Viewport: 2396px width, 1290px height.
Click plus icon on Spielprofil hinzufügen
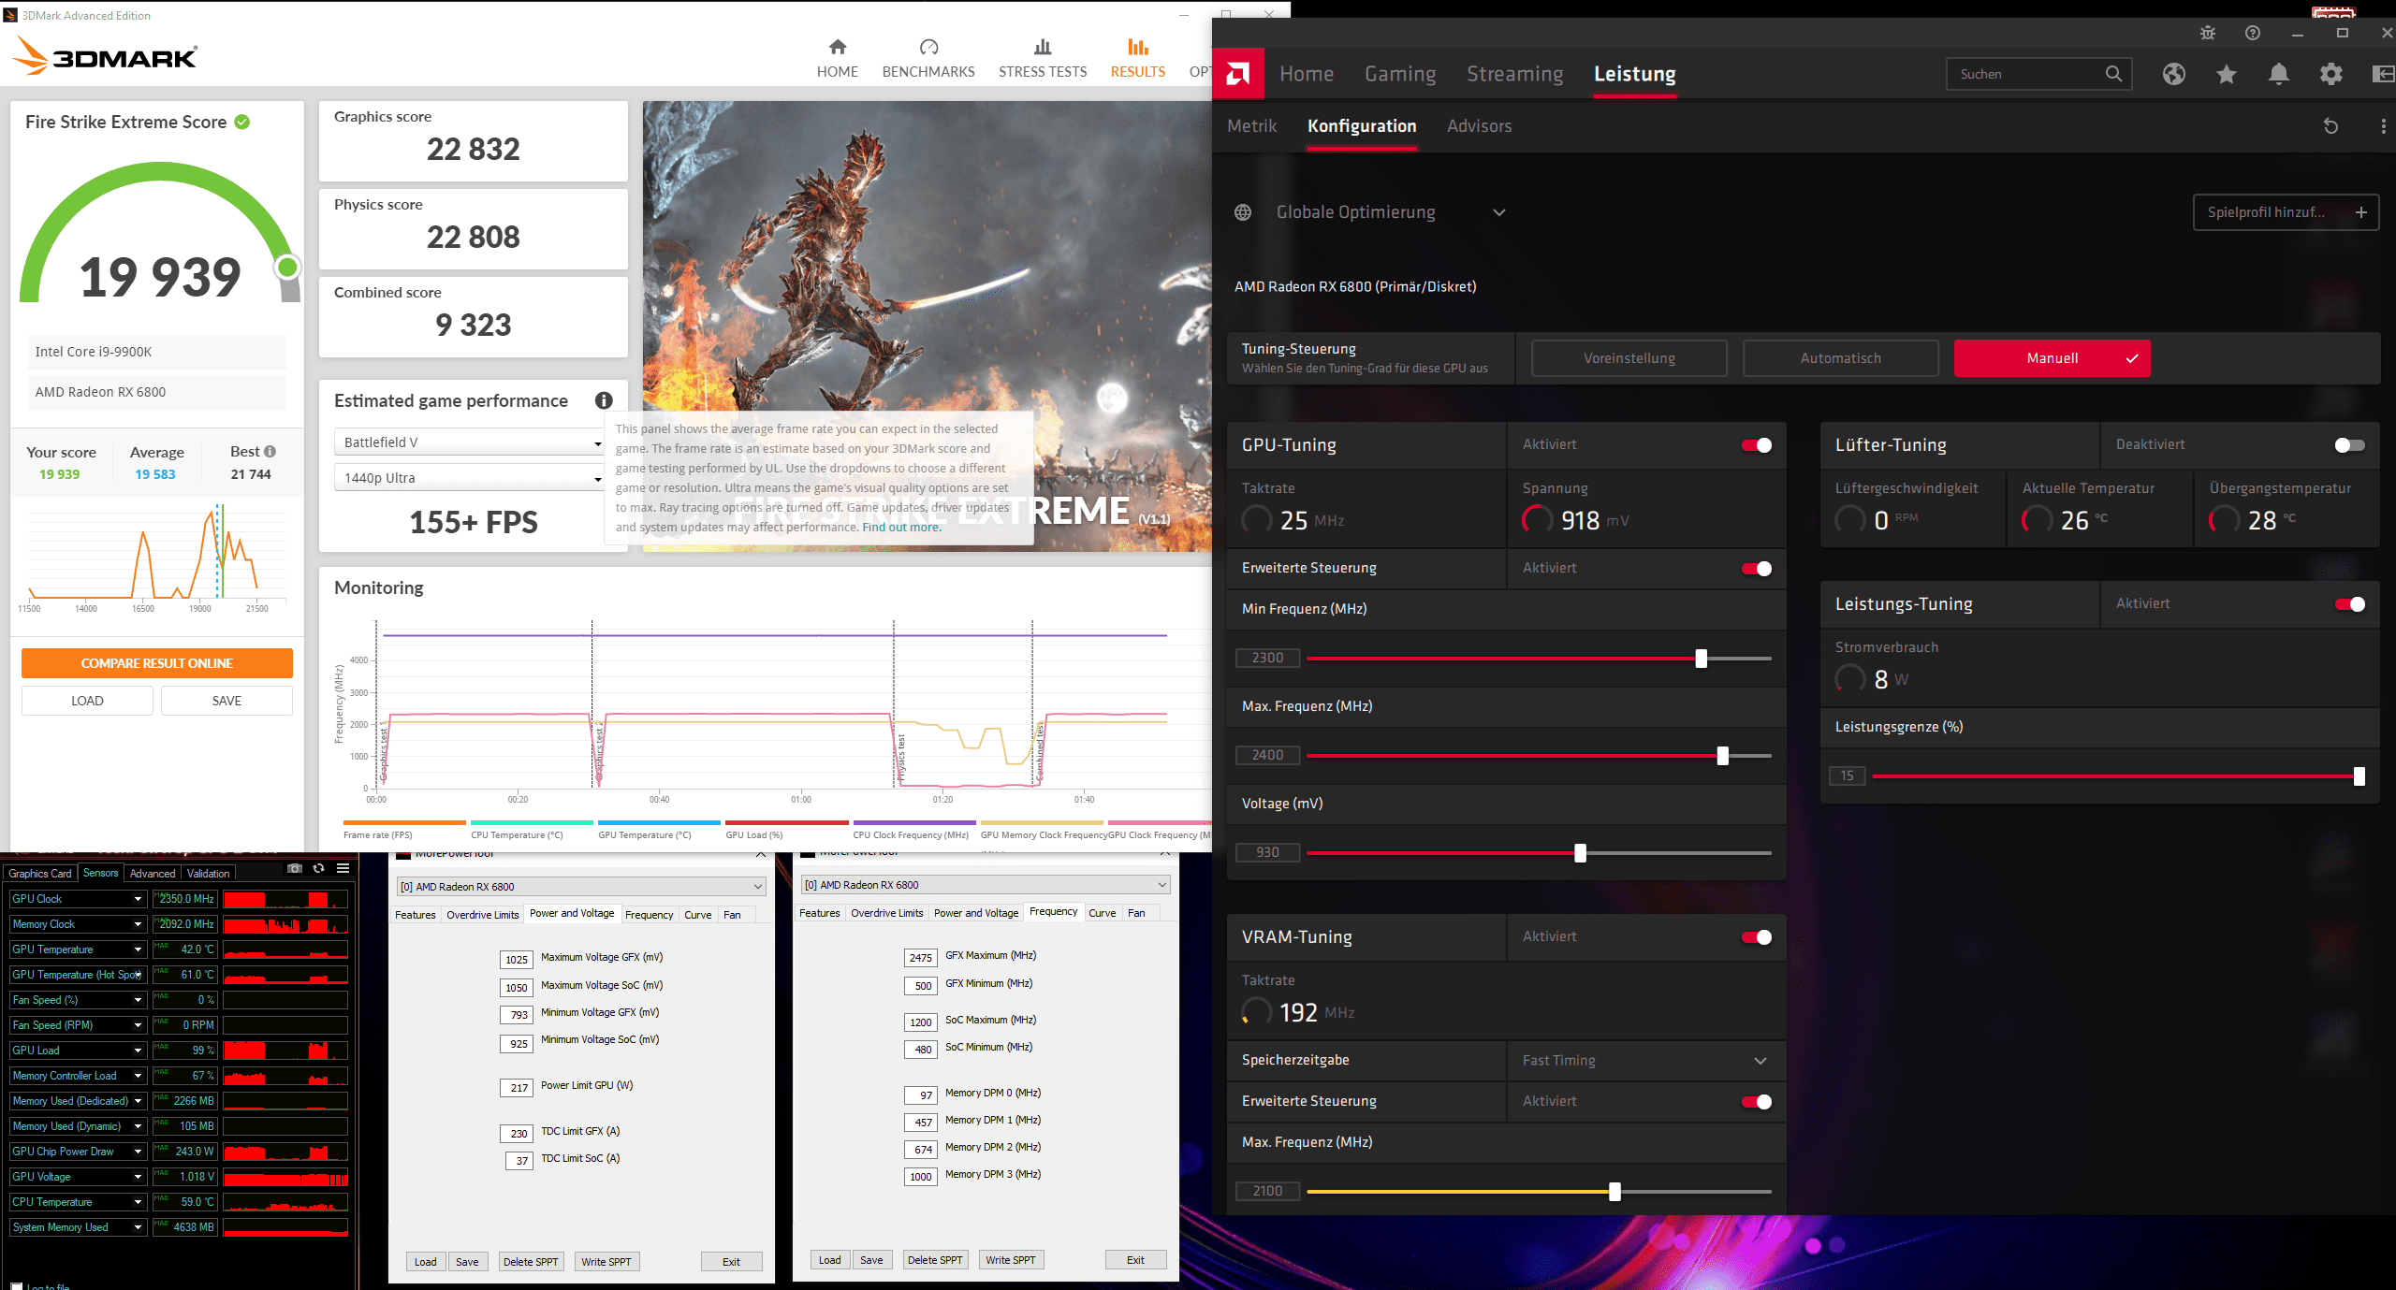point(2361,212)
